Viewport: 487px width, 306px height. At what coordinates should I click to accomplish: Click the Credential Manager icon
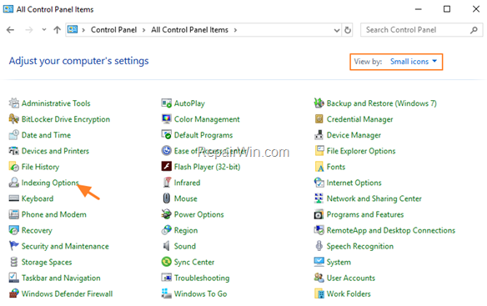pyautogui.click(x=319, y=118)
